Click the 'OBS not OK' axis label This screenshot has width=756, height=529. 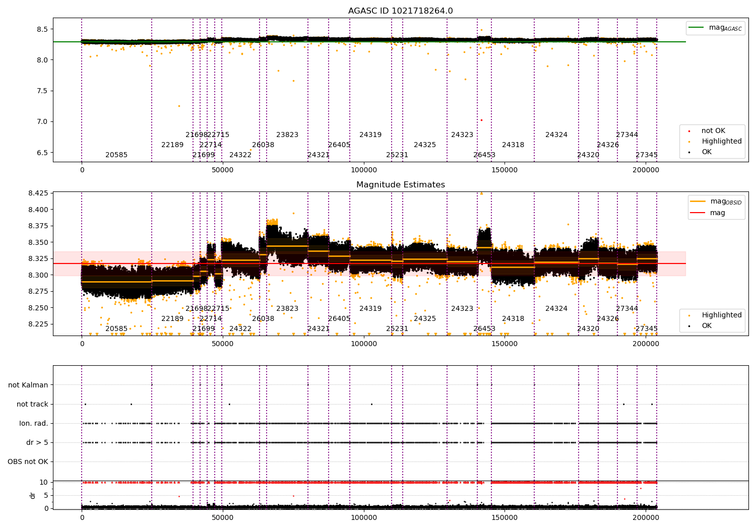(x=28, y=461)
